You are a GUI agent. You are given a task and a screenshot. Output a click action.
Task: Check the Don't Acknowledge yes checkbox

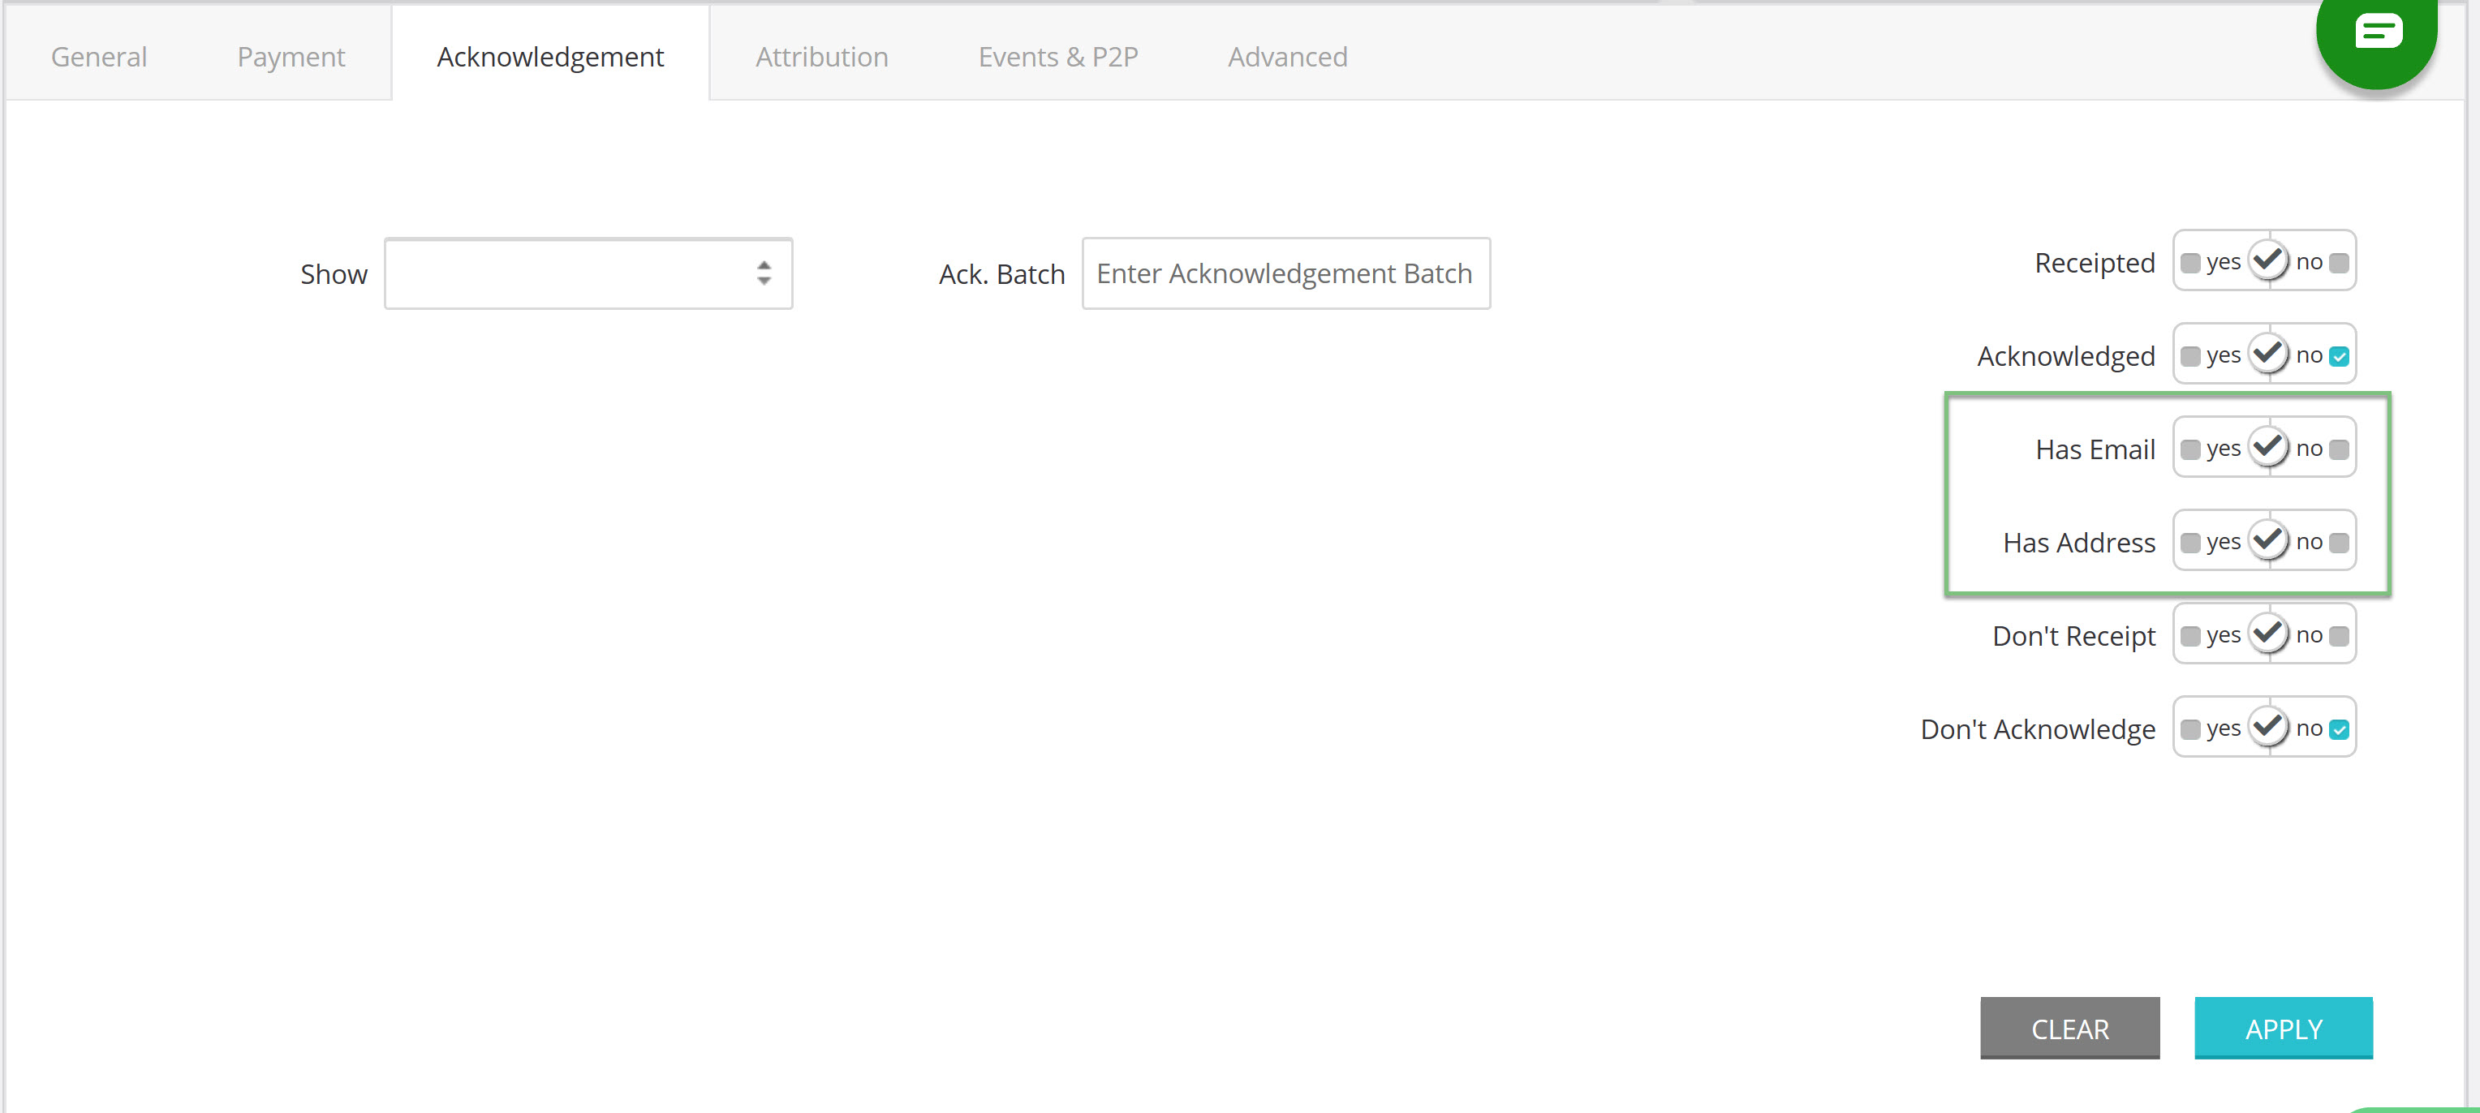point(2190,729)
